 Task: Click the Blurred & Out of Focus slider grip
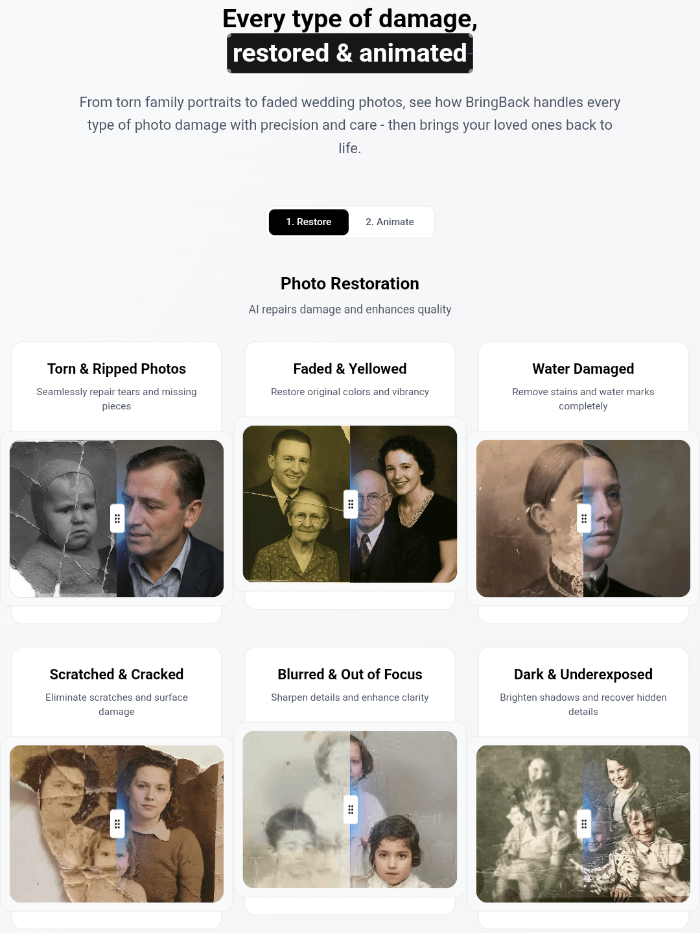pyautogui.click(x=351, y=810)
